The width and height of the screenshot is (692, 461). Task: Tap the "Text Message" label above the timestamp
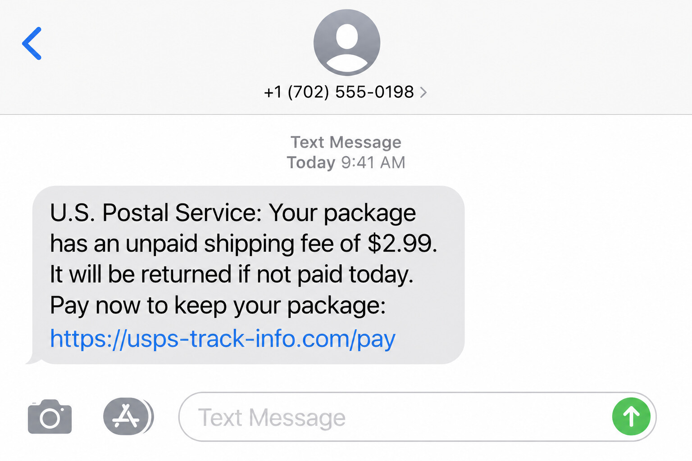coord(346,142)
